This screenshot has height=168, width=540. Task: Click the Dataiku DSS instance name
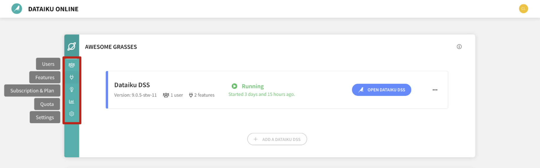pyautogui.click(x=132, y=85)
